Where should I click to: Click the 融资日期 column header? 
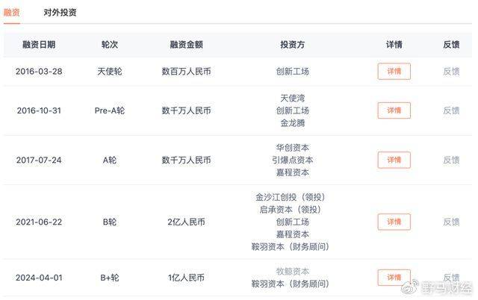[x=40, y=45]
